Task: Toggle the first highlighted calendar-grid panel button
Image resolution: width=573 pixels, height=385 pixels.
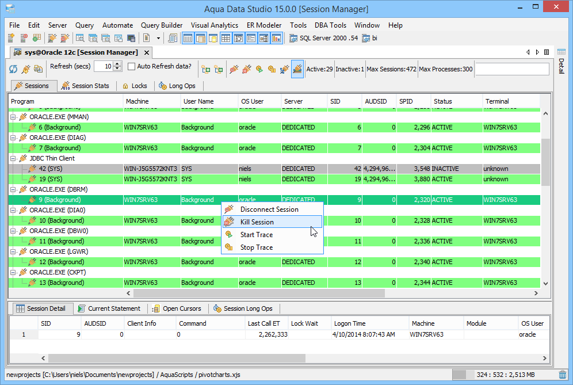Action: click(188, 38)
